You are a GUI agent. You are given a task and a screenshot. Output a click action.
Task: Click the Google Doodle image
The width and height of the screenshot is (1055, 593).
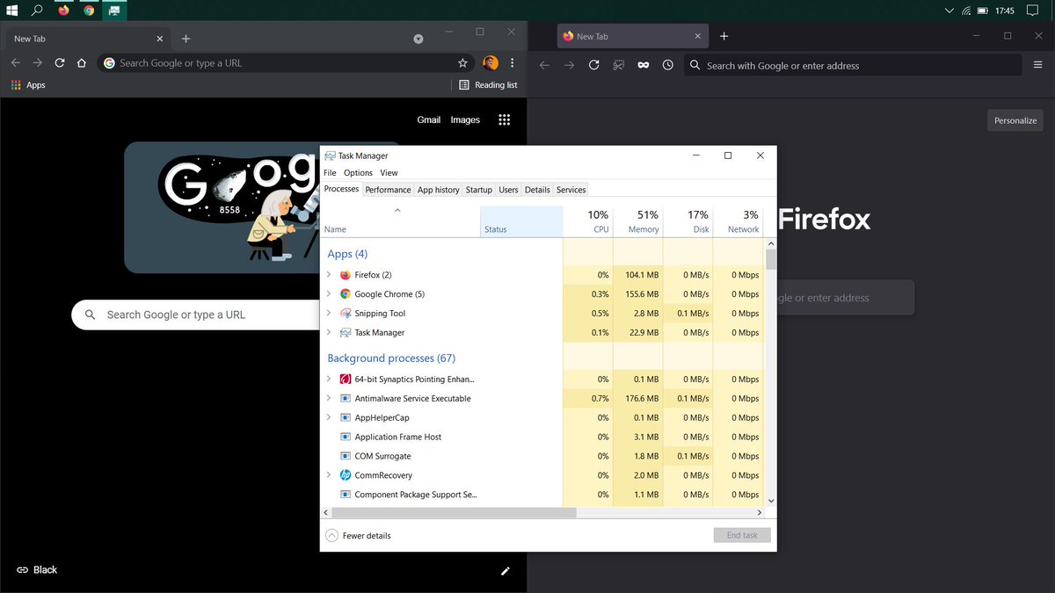[x=222, y=207]
